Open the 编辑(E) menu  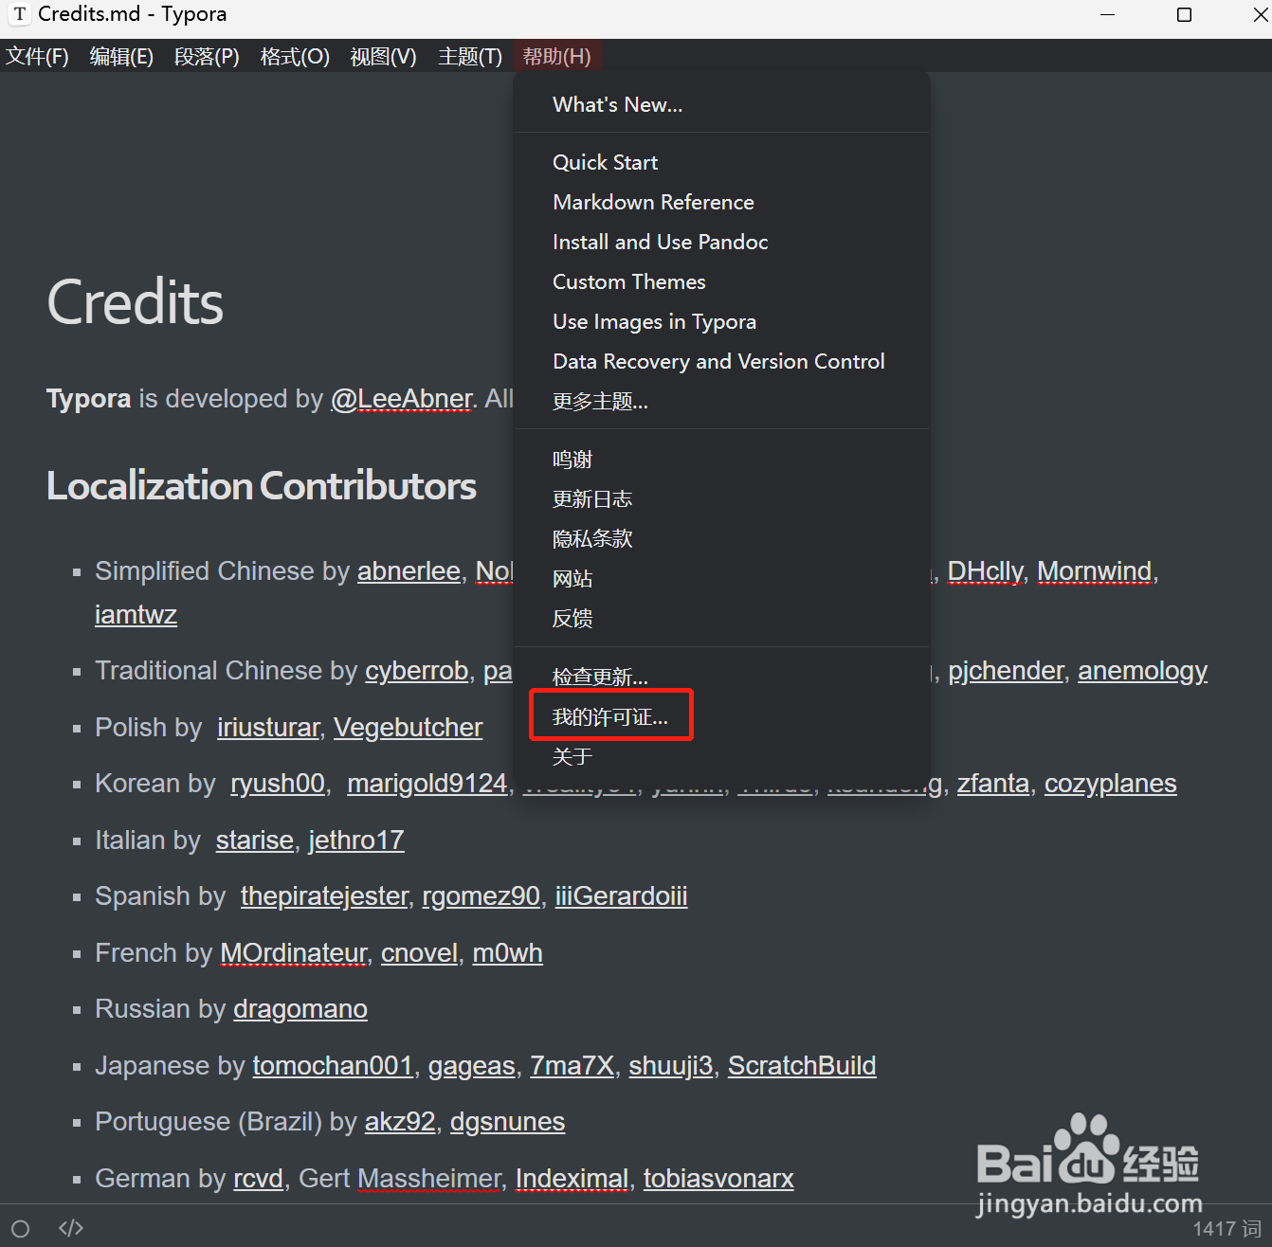coord(121,57)
